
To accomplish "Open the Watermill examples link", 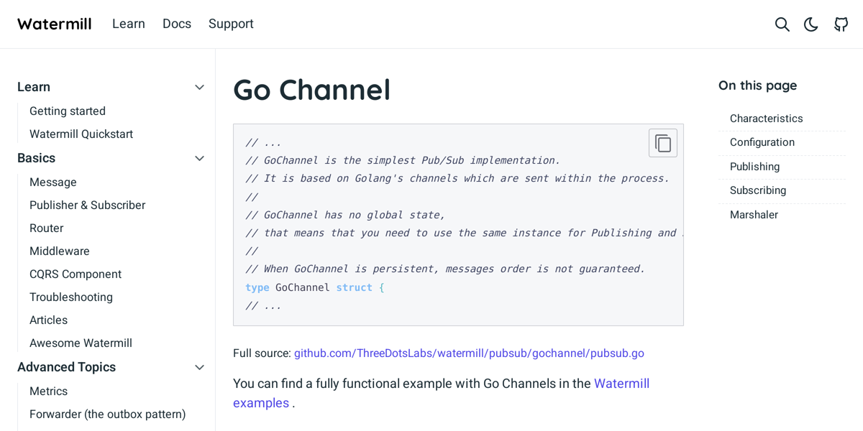I will (x=621, y=384).
